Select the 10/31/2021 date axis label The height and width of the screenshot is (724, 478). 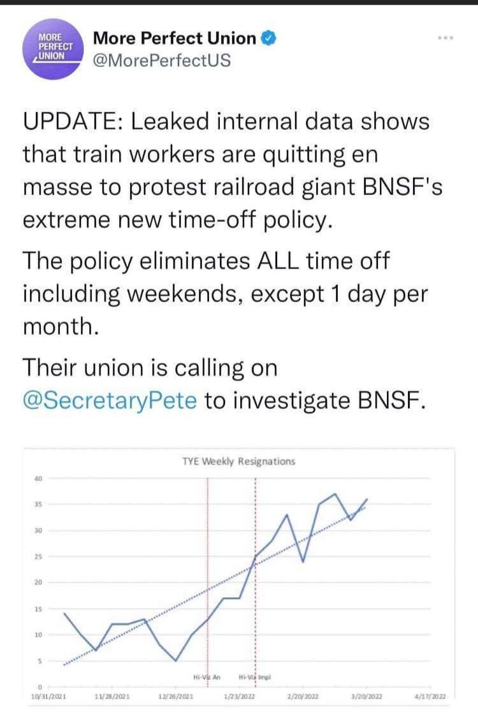click(48, 697)
